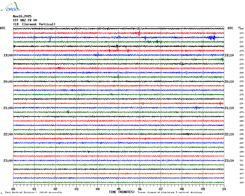Click the red spike at minute 06
This screenshot has width=245, height=196.
tap(139, 33)
